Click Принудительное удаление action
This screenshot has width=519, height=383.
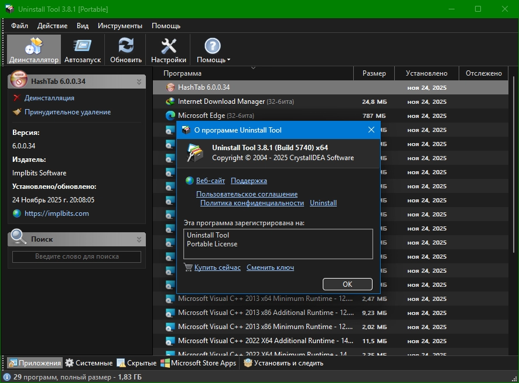(67, 112)
